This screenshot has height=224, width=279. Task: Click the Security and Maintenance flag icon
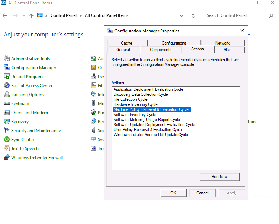[x=7, y=131]
